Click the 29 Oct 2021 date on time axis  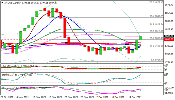(7, 97)
